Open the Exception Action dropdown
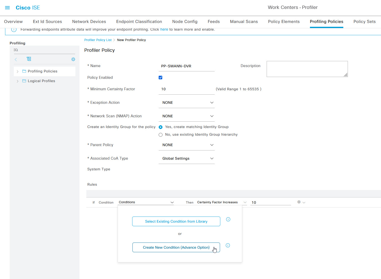381x279 pixels. [x=187, y=103]
